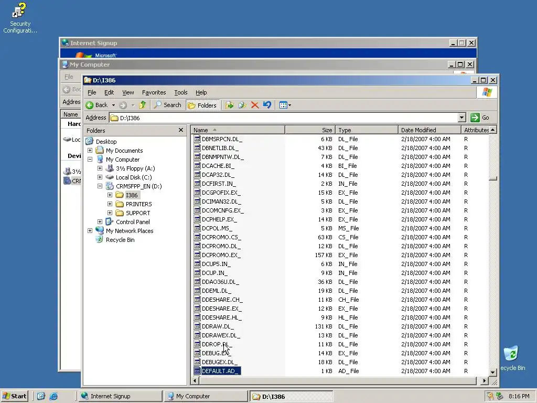Click Show Desktop quick launch icon
This screenshot has height=403, width=537.
click(x=41, y=396)
